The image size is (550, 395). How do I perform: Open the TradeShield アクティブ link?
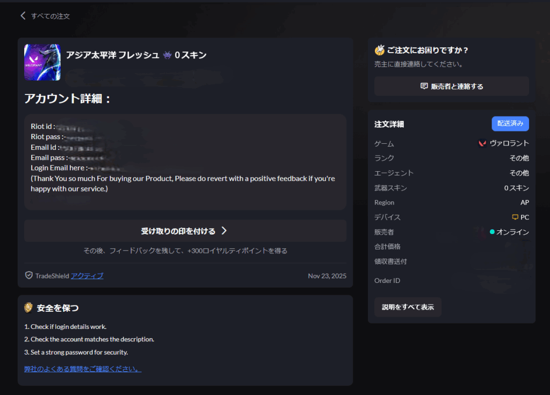87,276
